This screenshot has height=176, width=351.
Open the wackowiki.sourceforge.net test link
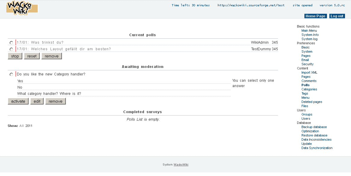(x=251, y=5)
